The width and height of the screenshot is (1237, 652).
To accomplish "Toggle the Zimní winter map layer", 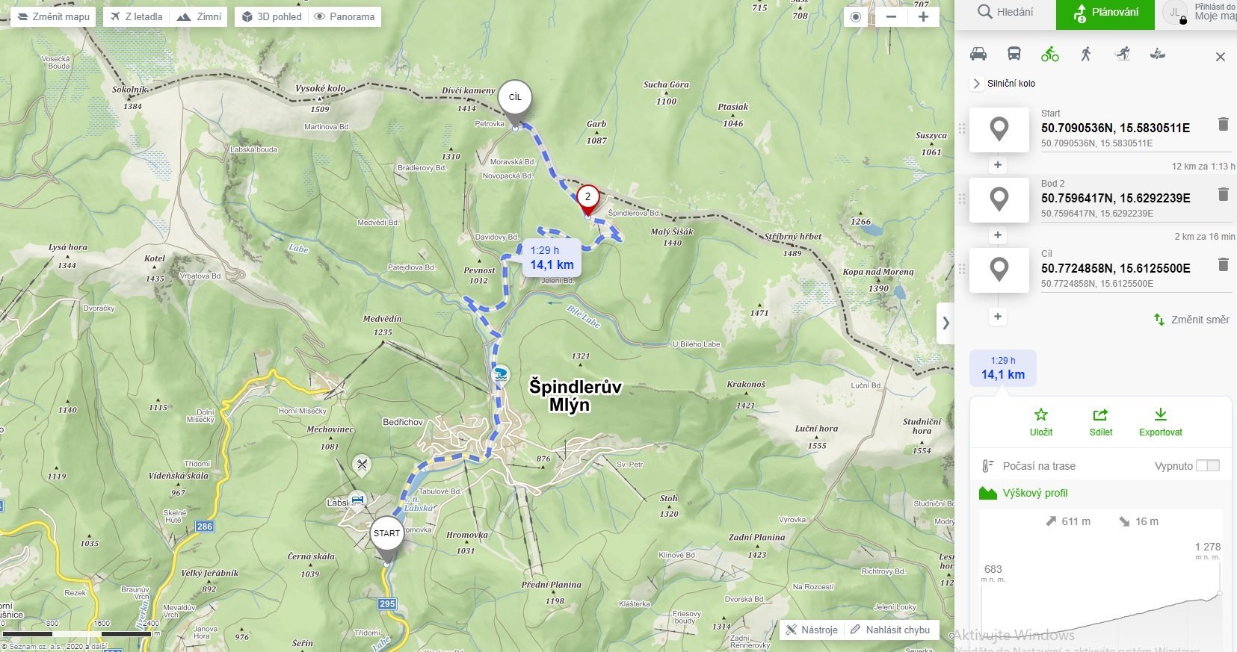I will click(x=199, y=16).
